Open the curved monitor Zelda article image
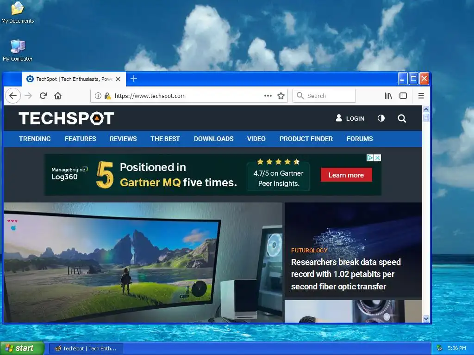The height and width of the screenshot is (355, 474). click(x=143, y=263)
